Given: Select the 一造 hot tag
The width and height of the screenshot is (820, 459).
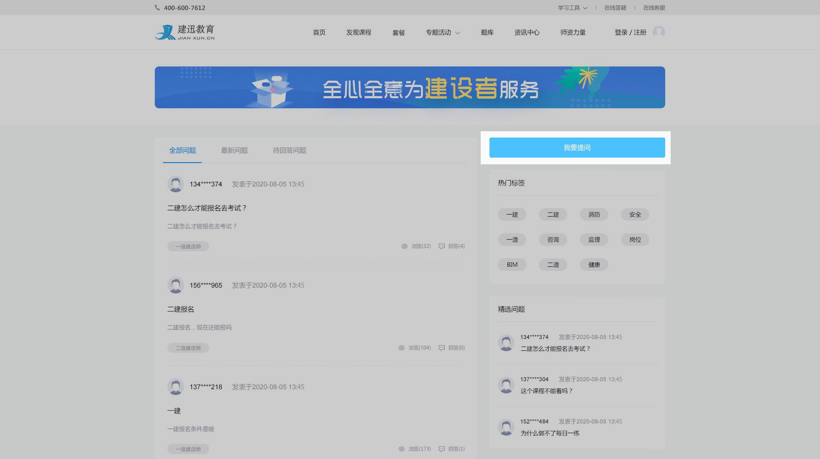Looking at the screenshot, I should click(512, 240).
